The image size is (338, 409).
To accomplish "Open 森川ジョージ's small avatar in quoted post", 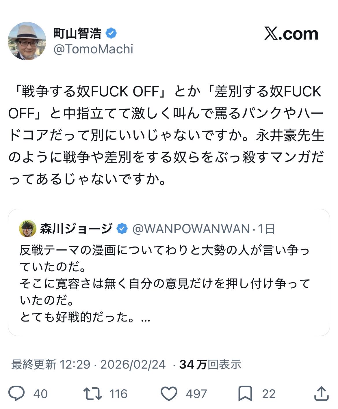I will (28, 229).
